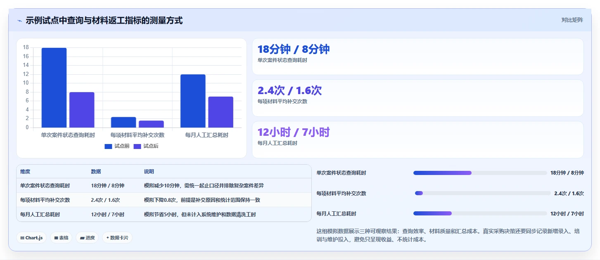The image size is (600, 260).
Task: Click the 18分钟 / 8分钟 data card value
Action: 294,49
